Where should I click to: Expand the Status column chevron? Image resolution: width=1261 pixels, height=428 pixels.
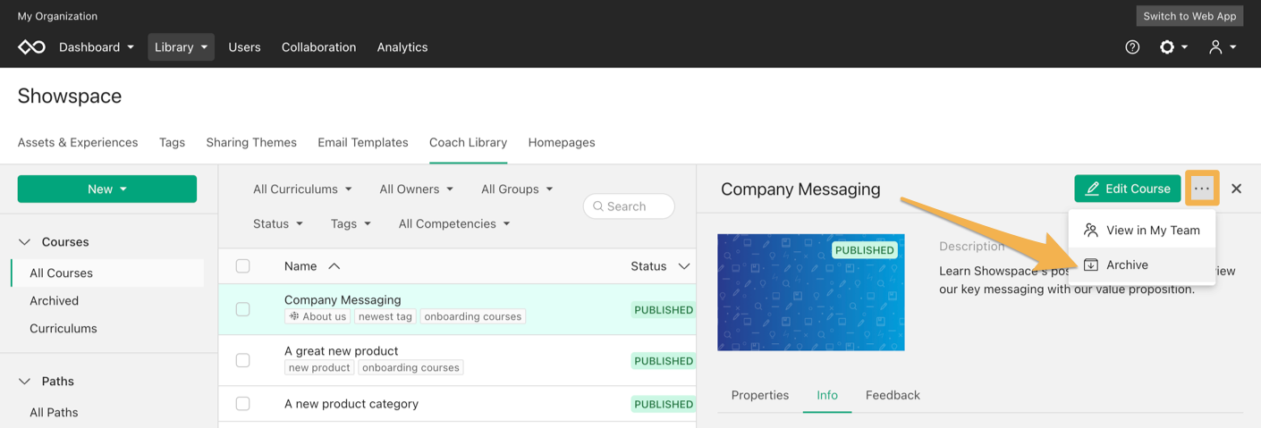(684, 266)
